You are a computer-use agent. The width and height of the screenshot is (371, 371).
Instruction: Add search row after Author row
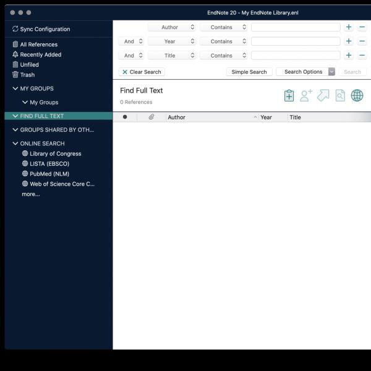[x=349, y=27]
